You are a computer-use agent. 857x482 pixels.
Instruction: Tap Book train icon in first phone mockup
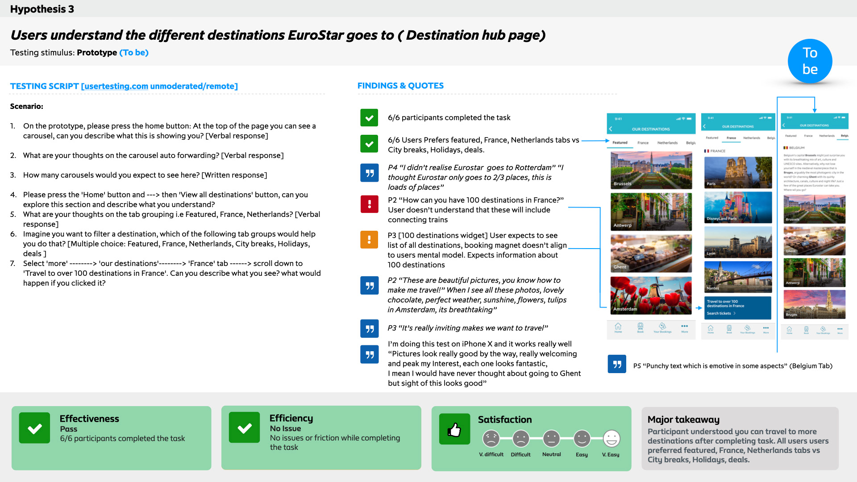pyautogui.click(x=640, y=327)
